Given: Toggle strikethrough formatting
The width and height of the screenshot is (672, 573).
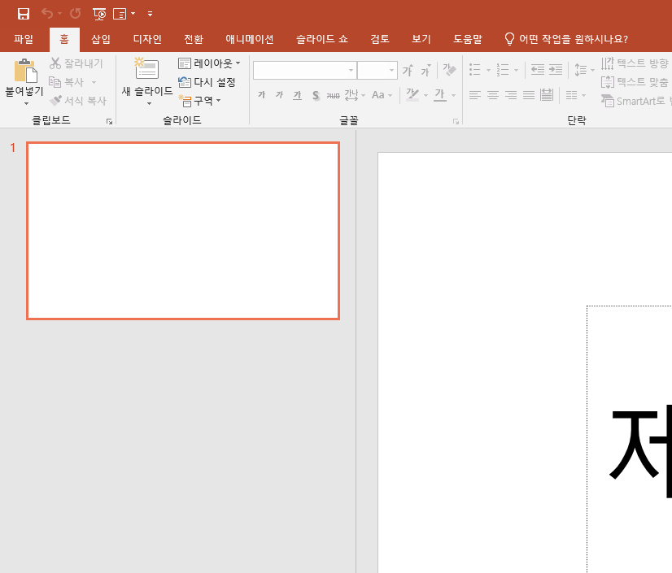Looking at the screenshot, I should 333,95.
